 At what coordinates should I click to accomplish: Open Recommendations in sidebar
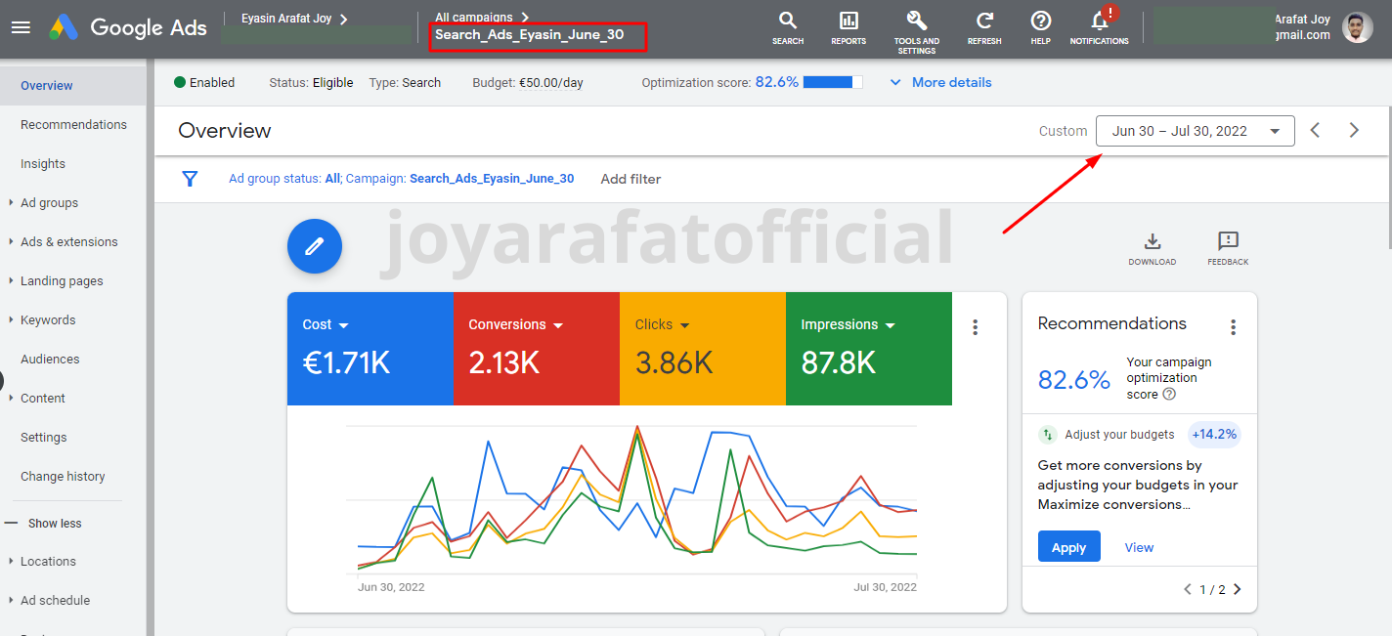(73, 125)
